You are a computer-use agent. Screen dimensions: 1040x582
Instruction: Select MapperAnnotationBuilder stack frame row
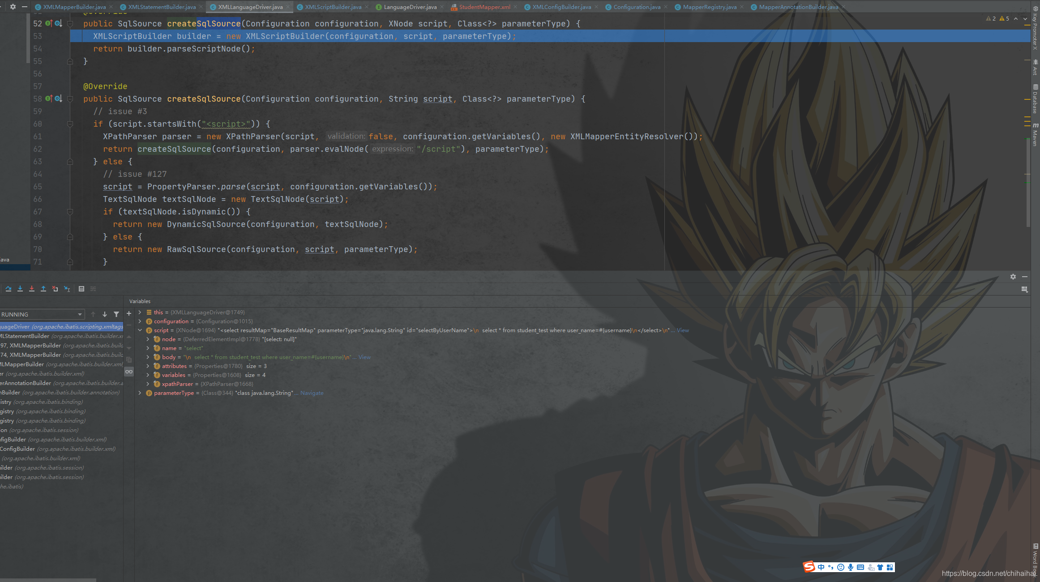tap(61, 383)
